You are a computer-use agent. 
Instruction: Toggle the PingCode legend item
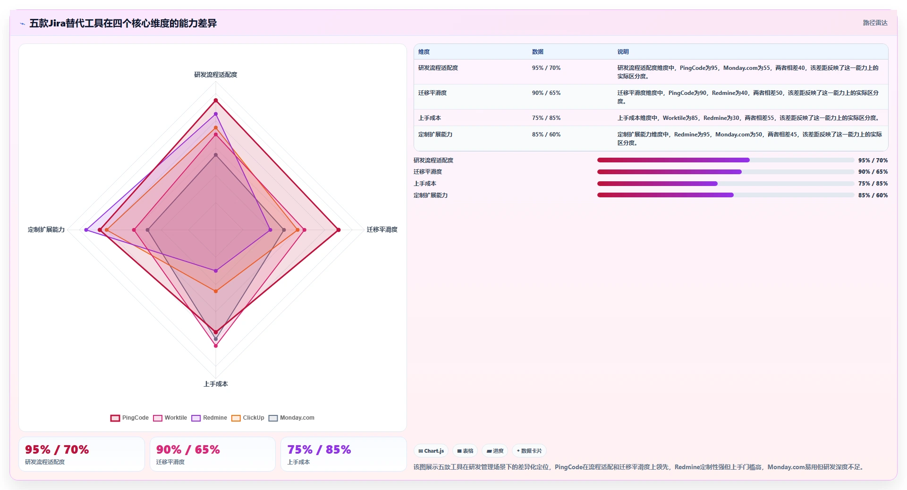[x=129, y=418]
